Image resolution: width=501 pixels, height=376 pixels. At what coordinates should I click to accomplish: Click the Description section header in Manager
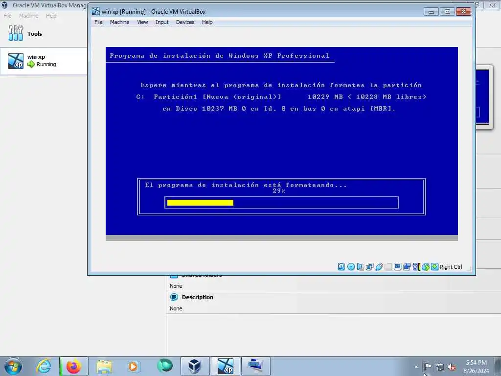coord(198,297)
